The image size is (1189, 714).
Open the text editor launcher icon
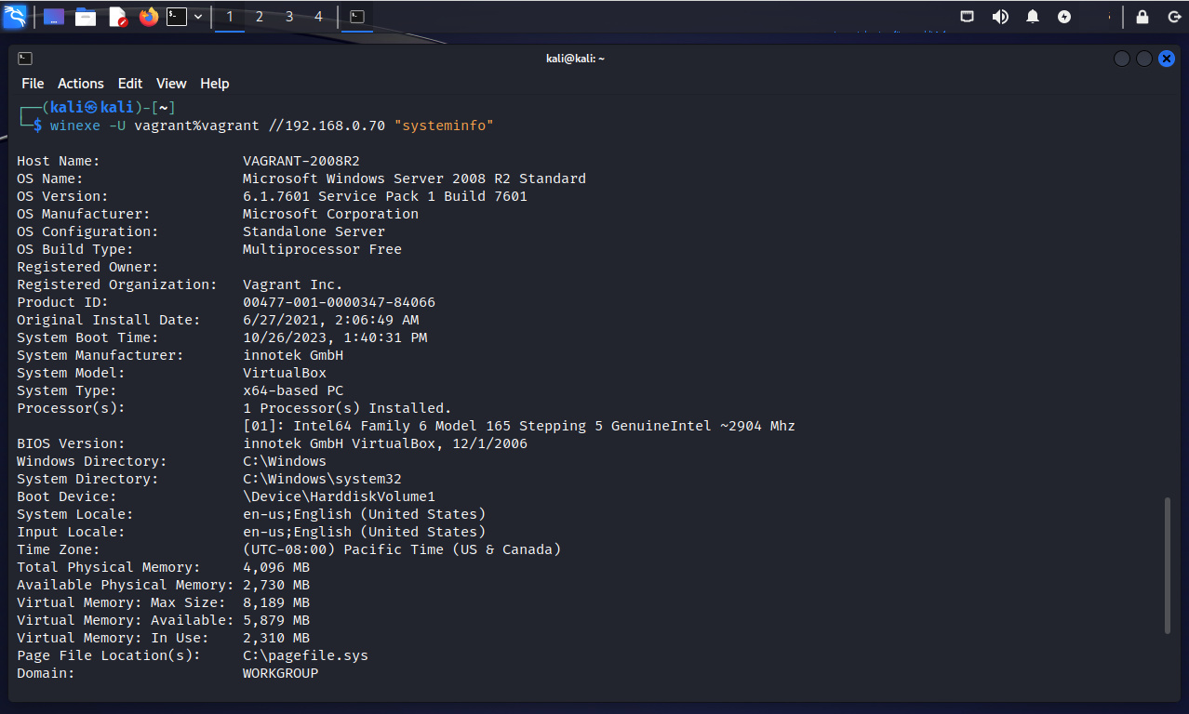pyautogui.click(x=117, y=17)
